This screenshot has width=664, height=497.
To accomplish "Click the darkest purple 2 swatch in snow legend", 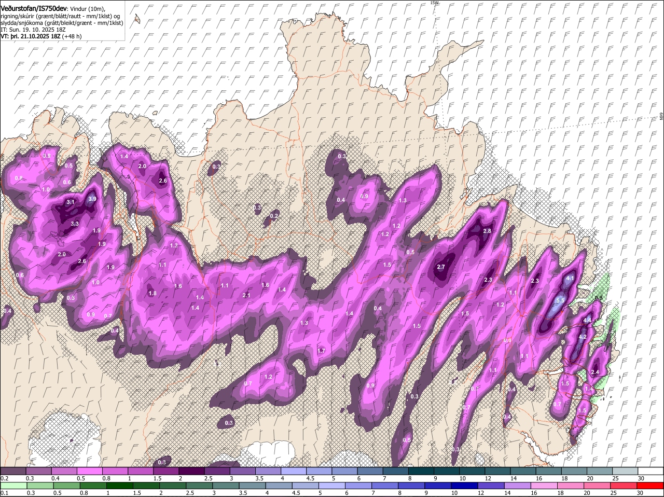I will point(191,471).
